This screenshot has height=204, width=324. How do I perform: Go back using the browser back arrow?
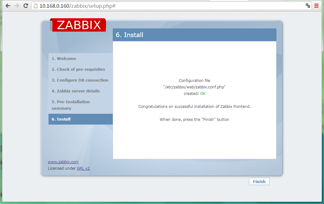coord(8,6)
